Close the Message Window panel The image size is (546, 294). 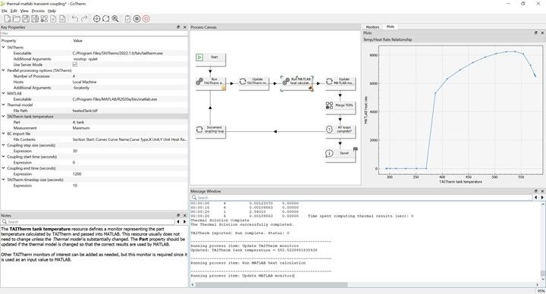(542, 192)
